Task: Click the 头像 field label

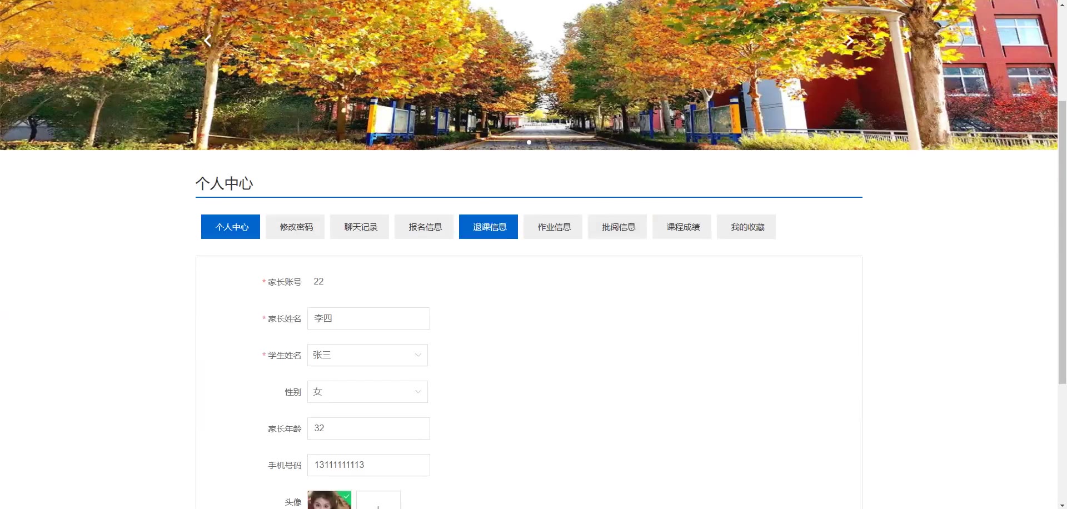Action: click(293, 502)
